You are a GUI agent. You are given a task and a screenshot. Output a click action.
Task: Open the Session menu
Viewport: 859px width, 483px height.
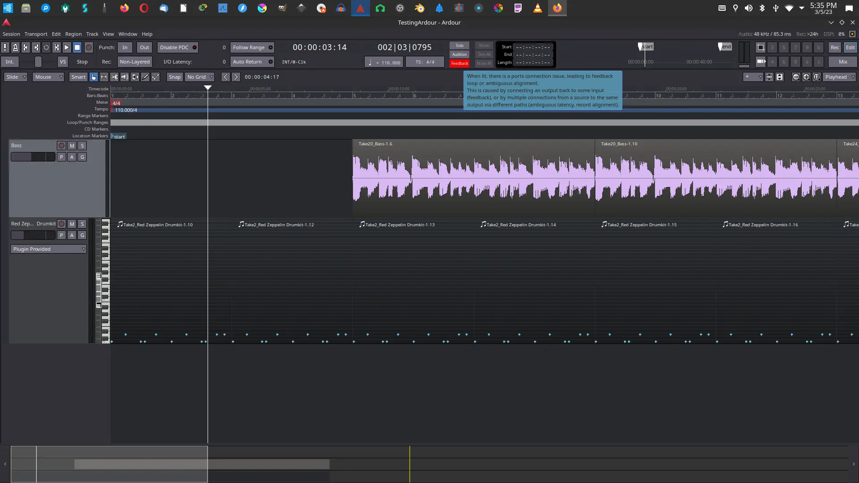tap(11, 34)
